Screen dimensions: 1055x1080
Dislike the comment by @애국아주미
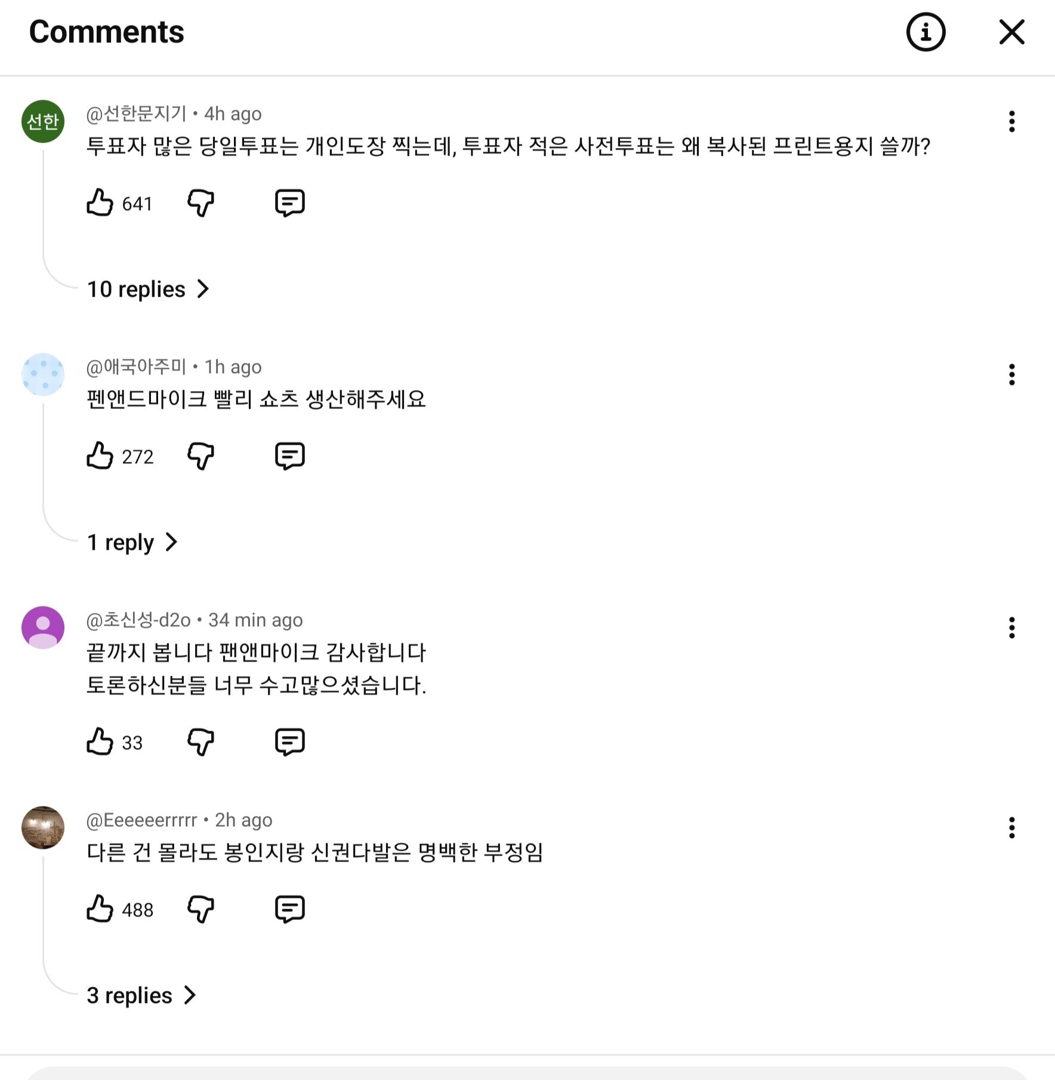coord(200,456)
